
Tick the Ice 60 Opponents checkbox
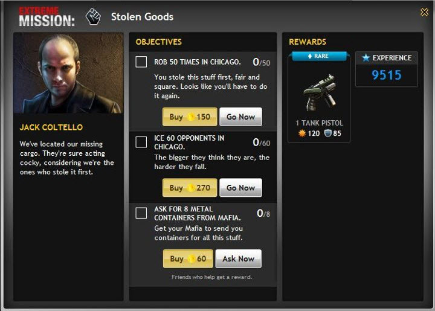tap(141, 142)
